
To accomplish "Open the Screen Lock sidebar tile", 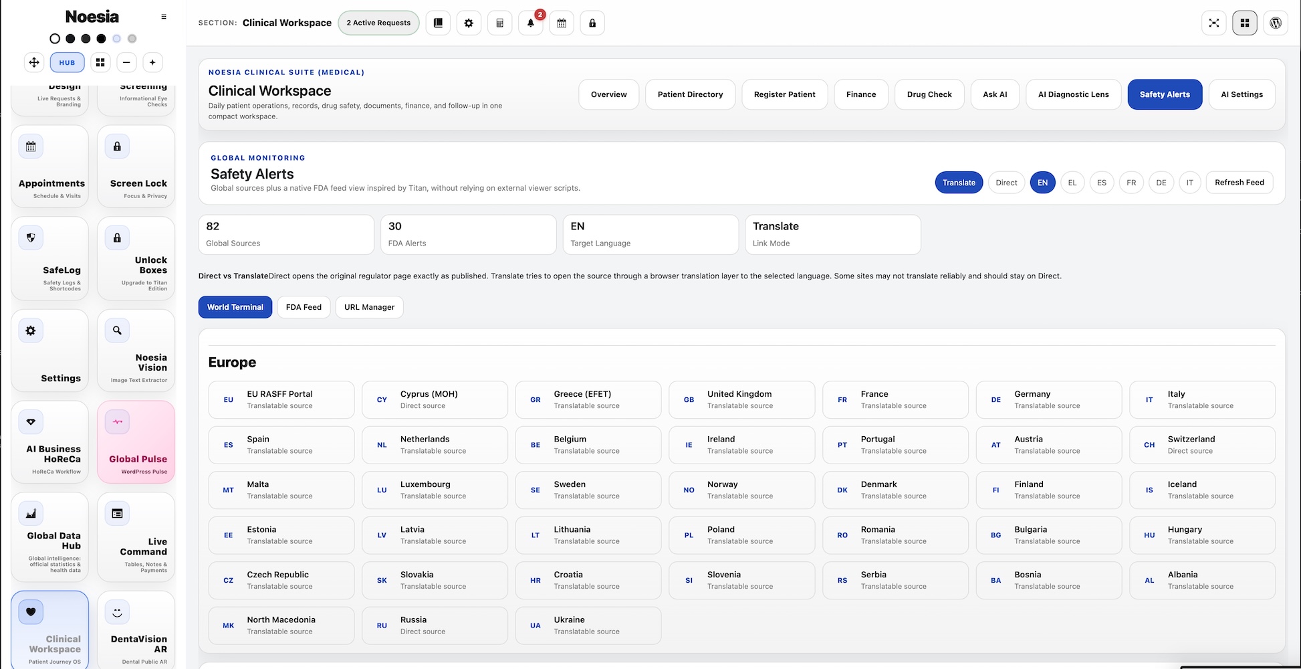I will click(136, 167).
